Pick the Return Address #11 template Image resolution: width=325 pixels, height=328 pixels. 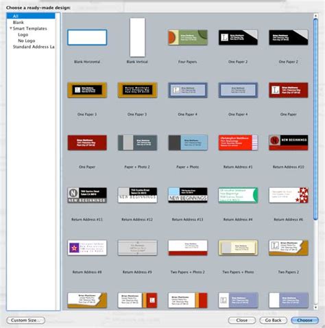[x=87, y=195]
